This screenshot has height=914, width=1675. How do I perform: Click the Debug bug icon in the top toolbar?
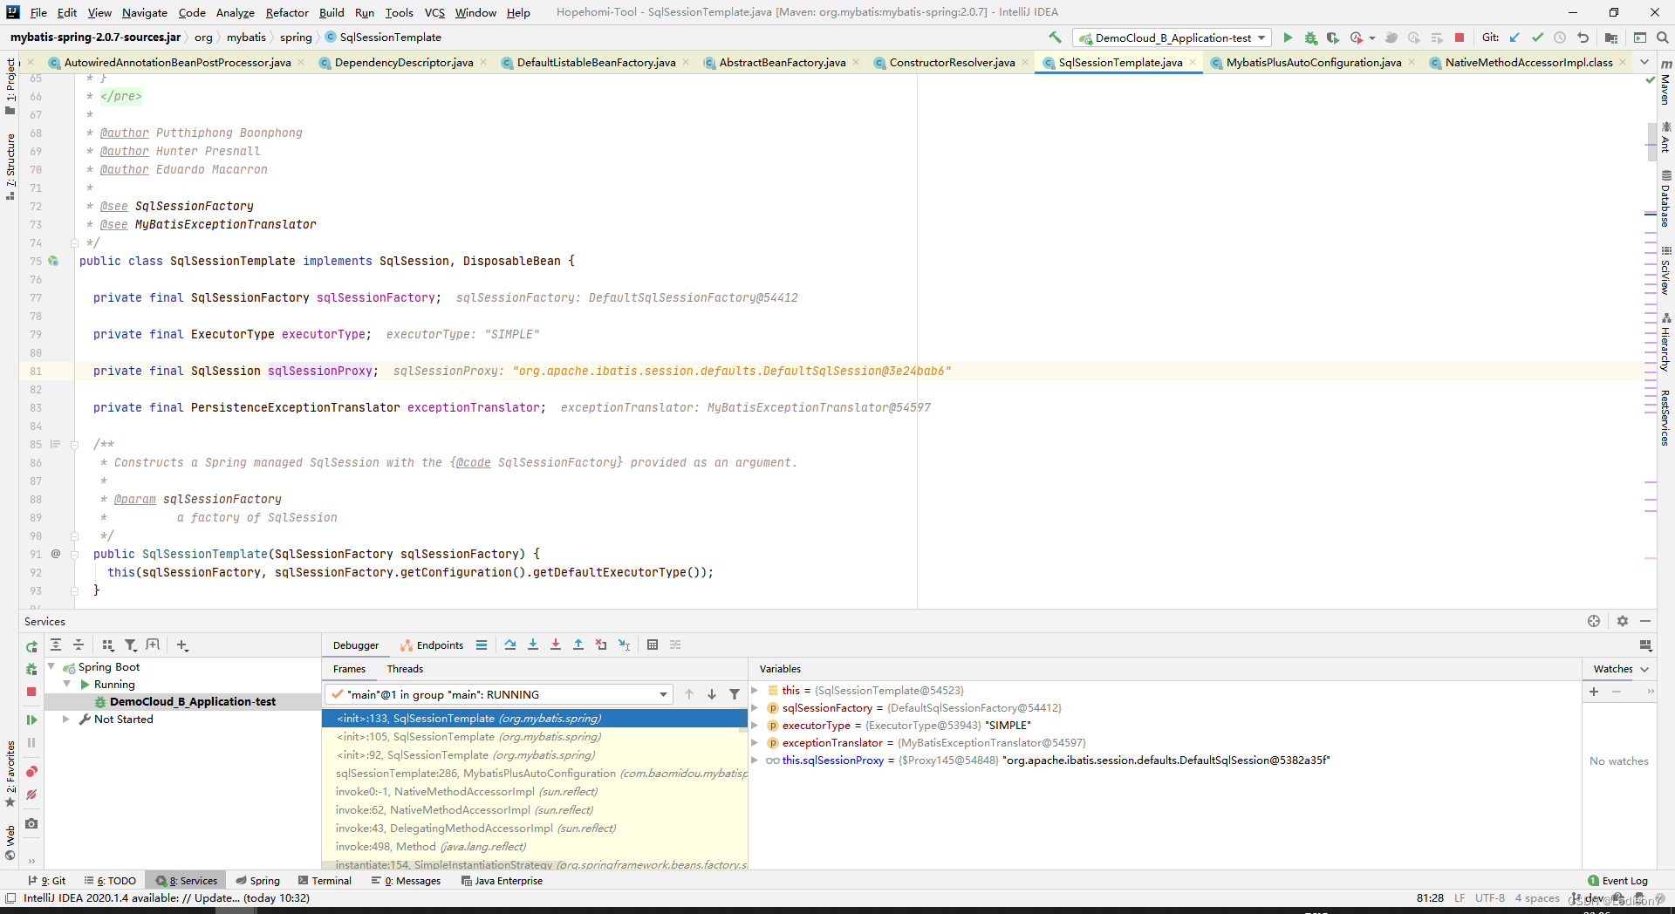[x=1310, y=38]
